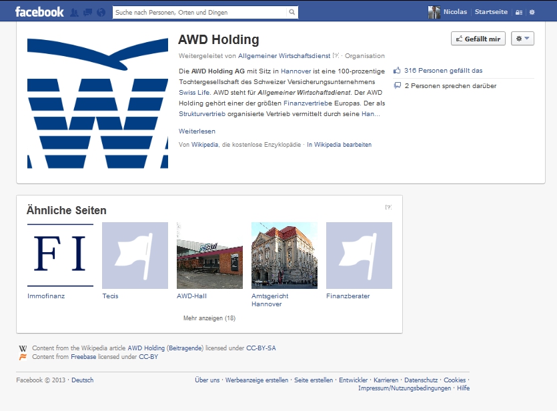Viewport: 557px width, 411px height.
Task: Open the Amtsgericht Hannover photo thumbnail
Action: coord(284,256)
